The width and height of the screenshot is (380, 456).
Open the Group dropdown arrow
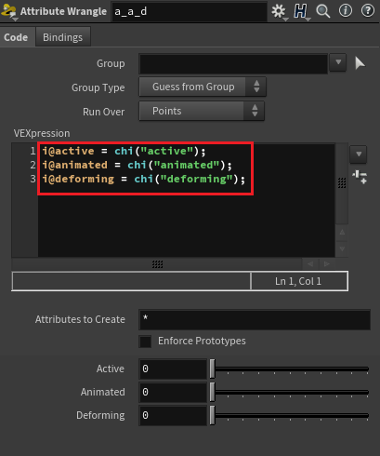click(338, 62)
